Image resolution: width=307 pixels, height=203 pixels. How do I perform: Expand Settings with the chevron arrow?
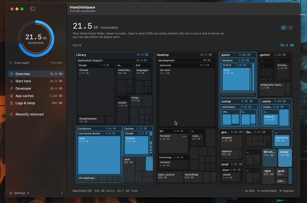[62, 193]
